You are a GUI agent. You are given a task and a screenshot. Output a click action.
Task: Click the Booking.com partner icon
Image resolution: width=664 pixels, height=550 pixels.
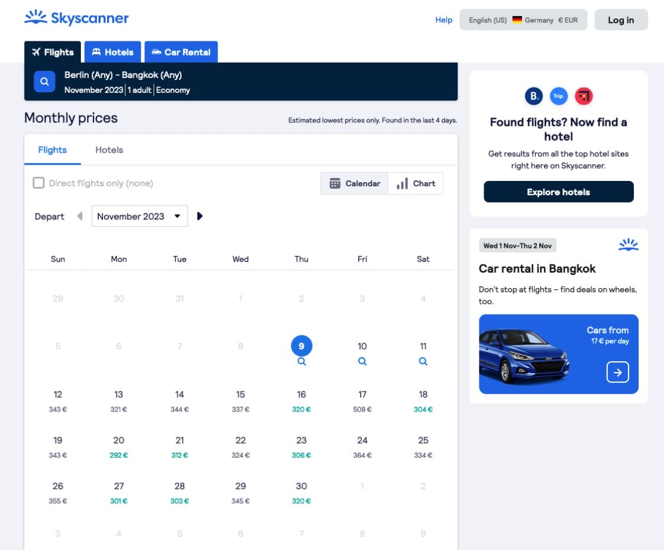pyautogui.click(x=533, y=96)
